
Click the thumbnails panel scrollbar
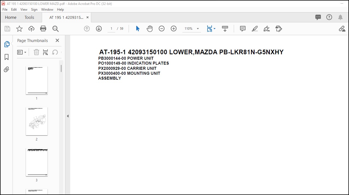point(61,68)
